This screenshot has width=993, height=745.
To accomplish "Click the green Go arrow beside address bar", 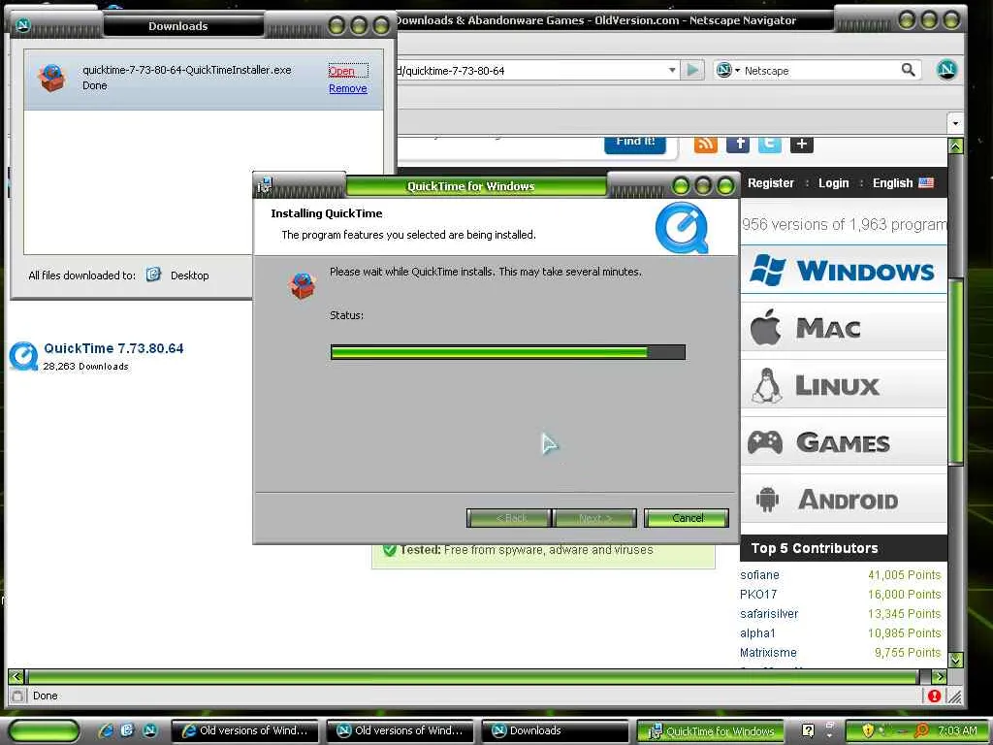I will pos(692,70).
